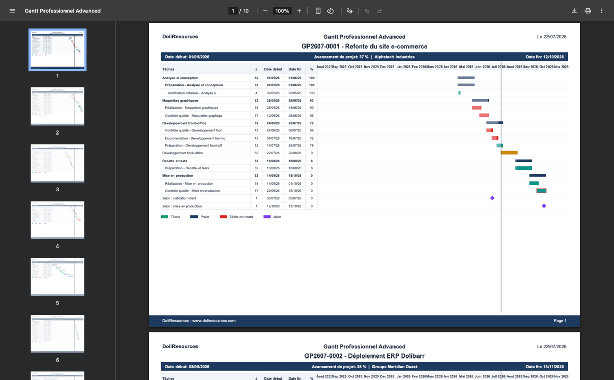Image resolution: width=614 pixels, height=380 pixels.
Task: Toggle the sidebar menu hamburger icon
Action: pos(12,11)
